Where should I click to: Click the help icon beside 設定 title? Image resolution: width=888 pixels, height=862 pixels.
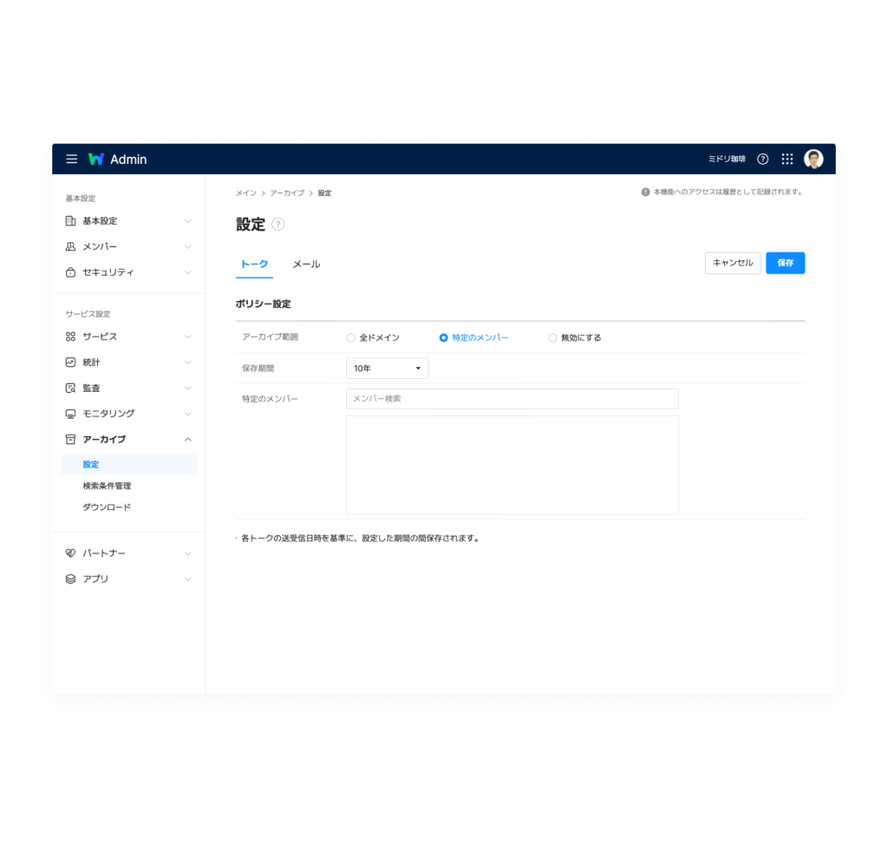point(278,225)
